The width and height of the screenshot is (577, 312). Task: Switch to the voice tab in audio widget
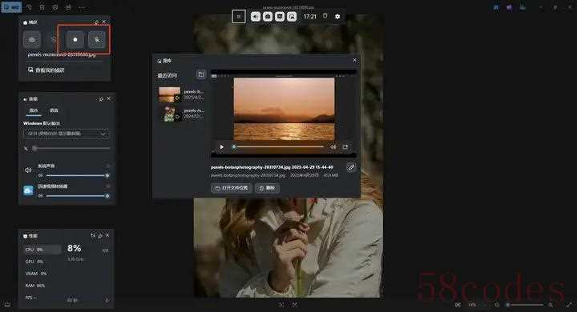(54, 110)
